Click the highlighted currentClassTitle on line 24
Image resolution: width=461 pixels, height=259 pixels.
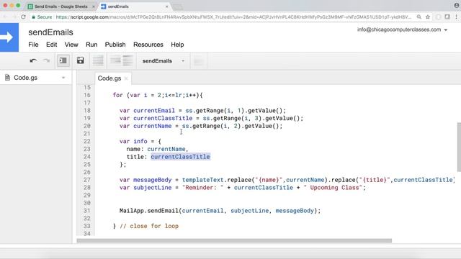(181, 157)
